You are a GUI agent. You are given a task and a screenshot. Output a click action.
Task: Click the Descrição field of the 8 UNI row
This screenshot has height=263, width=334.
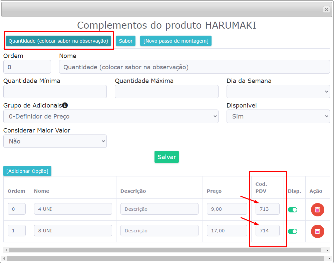[159, 230]
